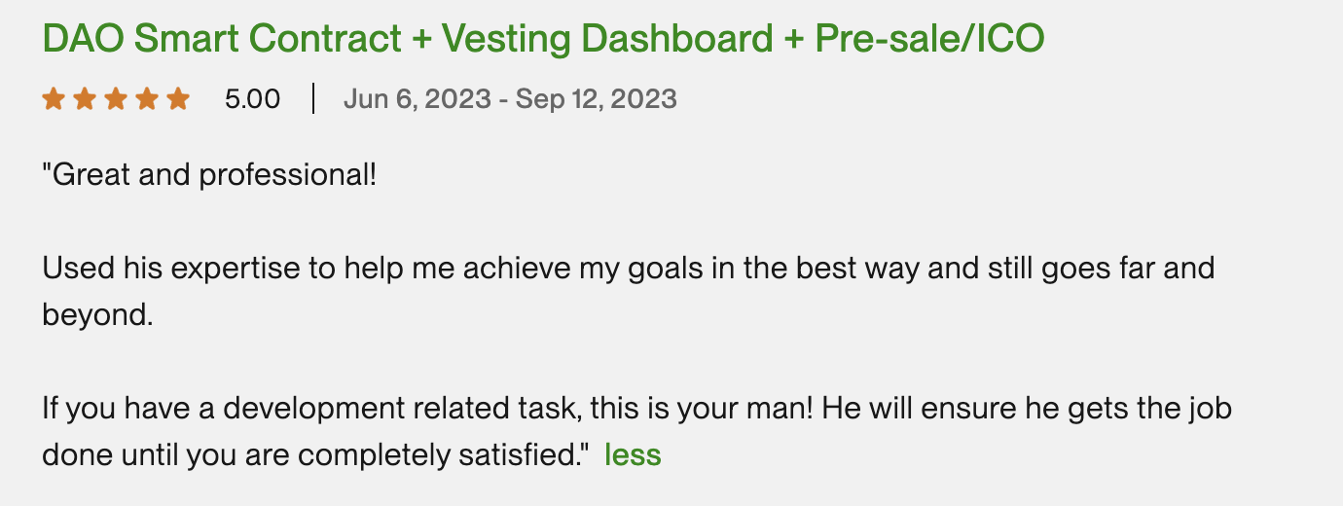Click the third orange rating star

[116, 98]
